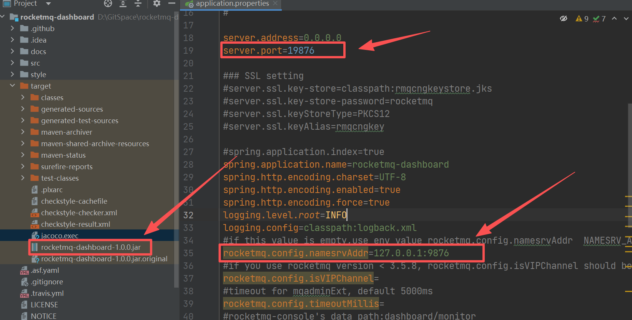
Task: Click the .gitignore file icon
Action: (24, 282)
